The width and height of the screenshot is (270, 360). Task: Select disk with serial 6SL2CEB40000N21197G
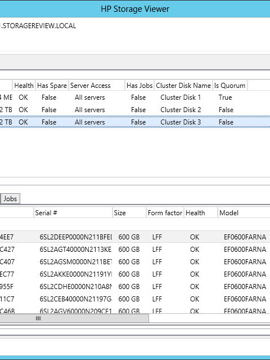[135, 299]
